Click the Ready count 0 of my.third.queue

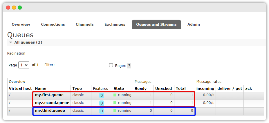(151, 111)
